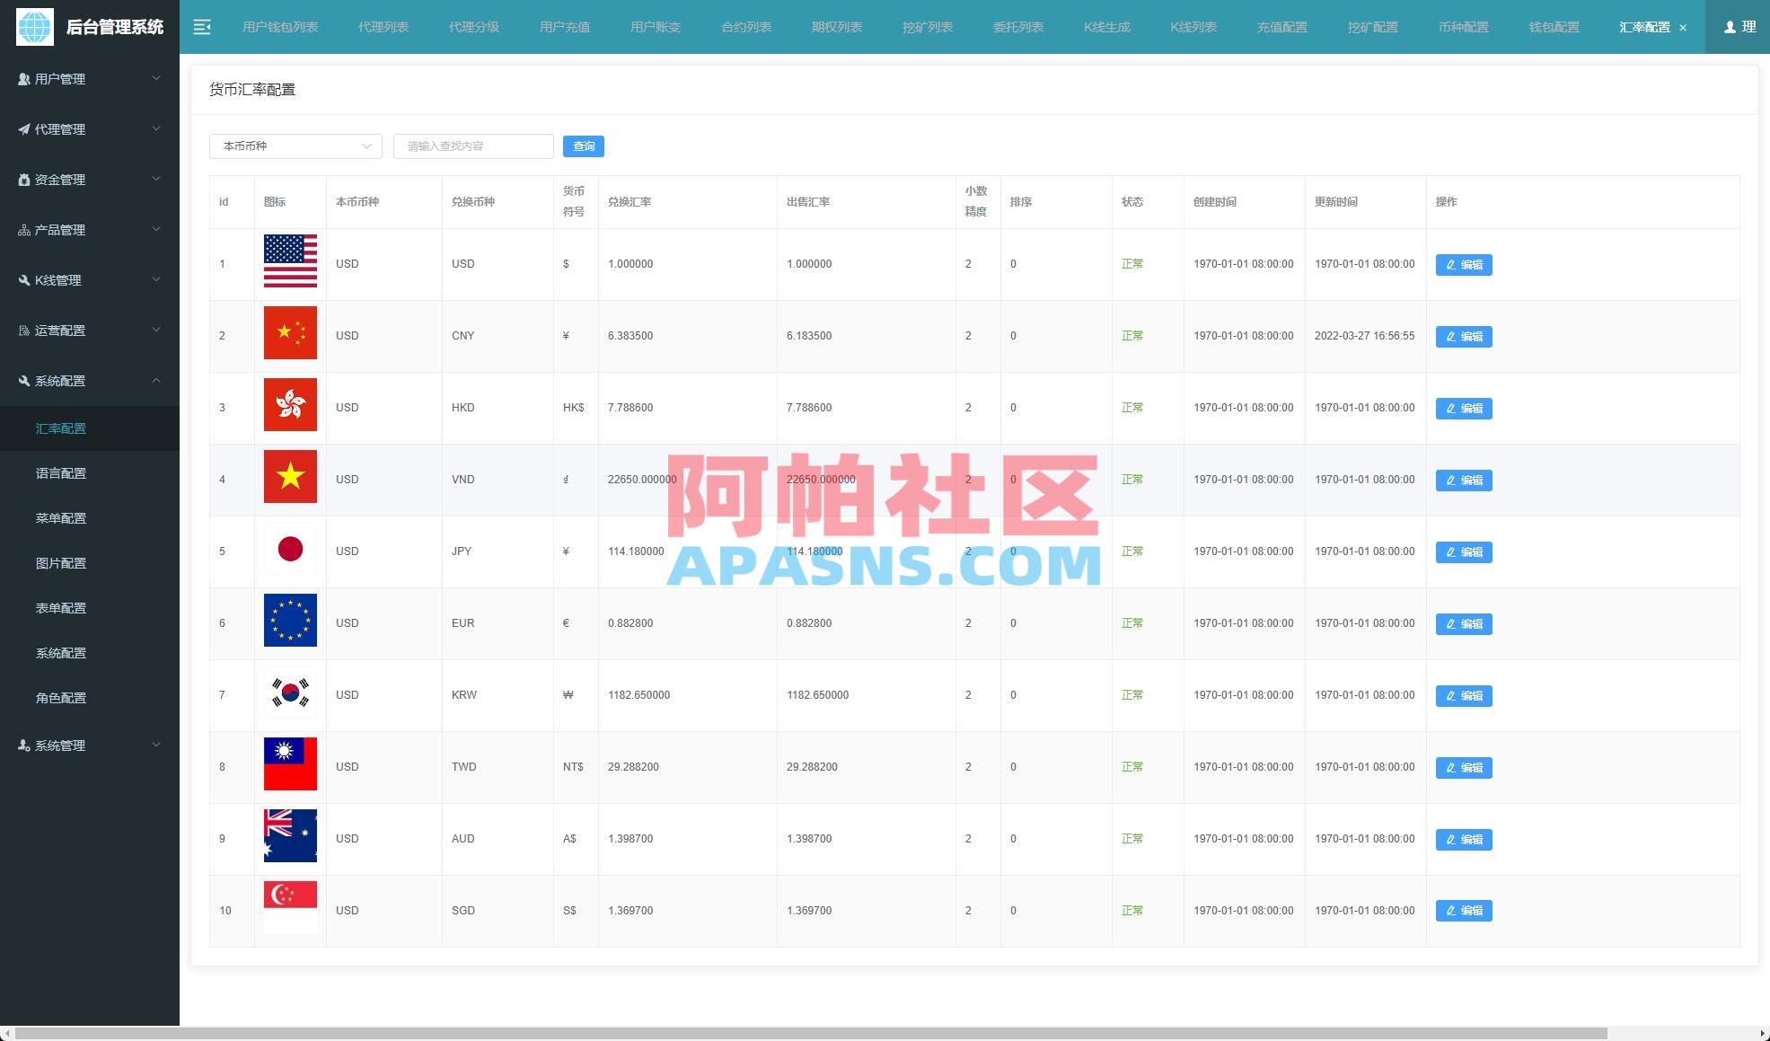1770x1041 pixels.
Task: Click the sidebar collapse menu icon
Action: tap(202, 27)
